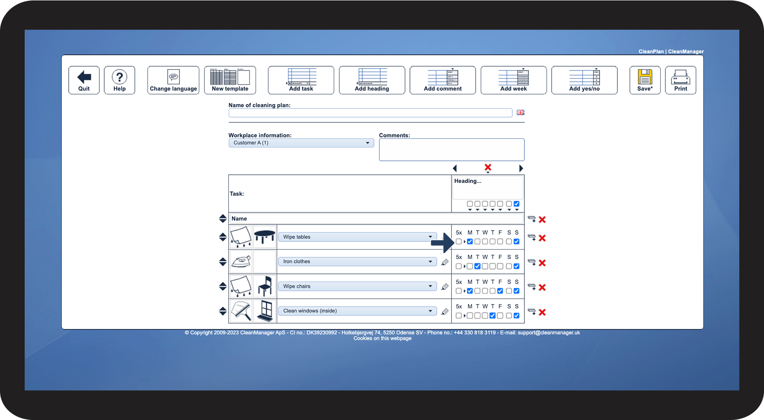Open Help with the question mark button
This screenshot has width=764, height=420.
click(119, 80)
